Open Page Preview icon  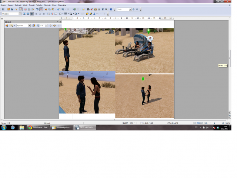coord(33,9)
